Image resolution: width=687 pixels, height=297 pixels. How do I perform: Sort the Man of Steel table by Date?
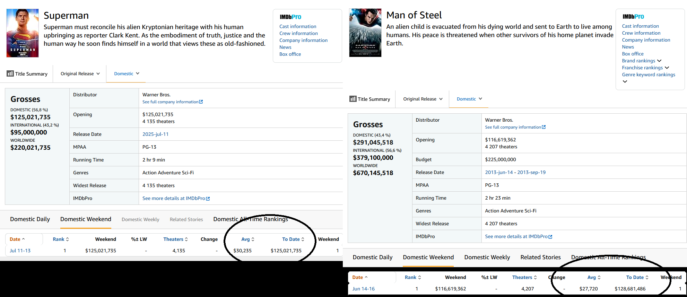coord(360,277)
